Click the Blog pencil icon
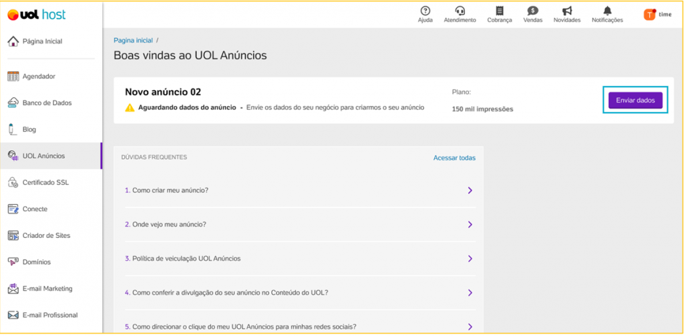 coord(12,129)
